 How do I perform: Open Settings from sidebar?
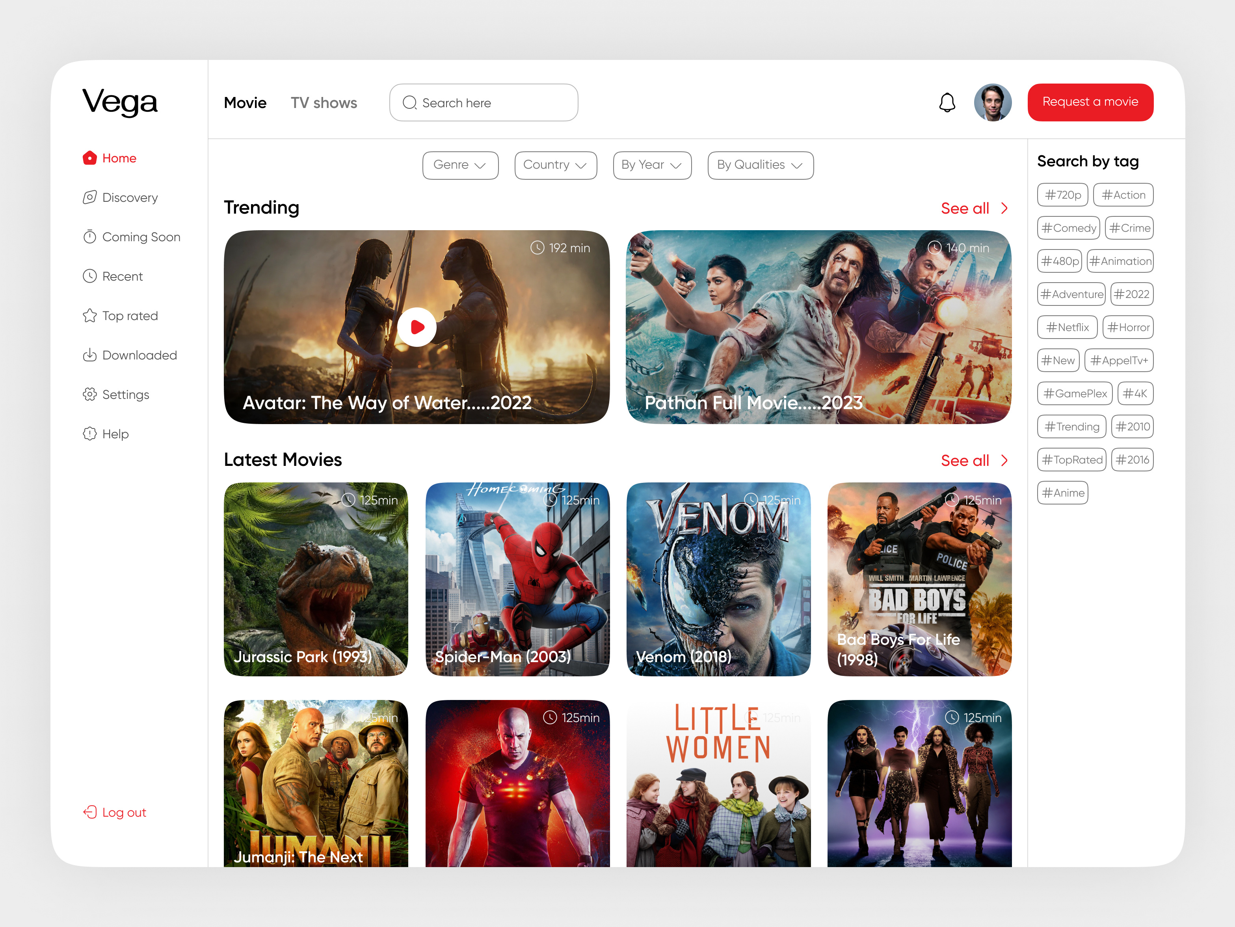(x=115, y=394)
